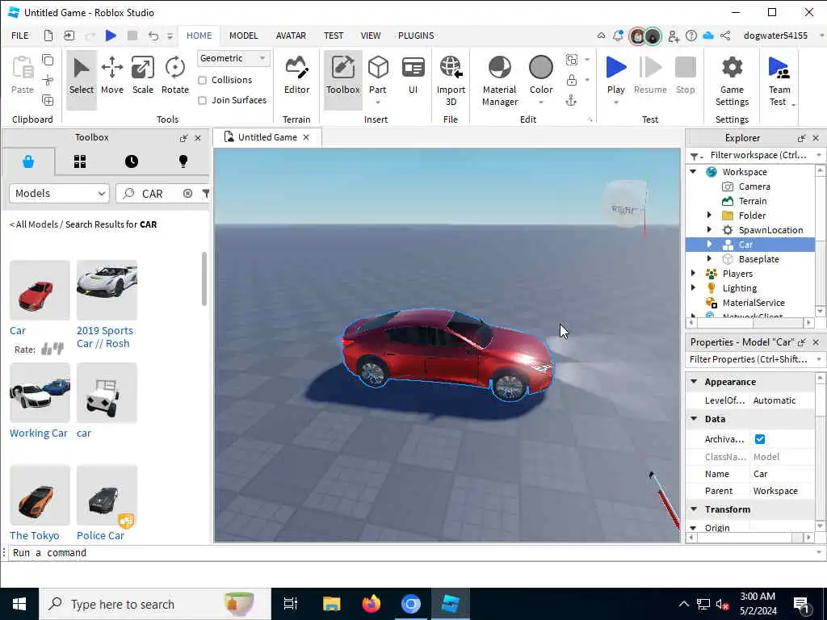The width and height of the screenshot is (827, 620).
Task: Click the Share icon
Action: [725, 36]
